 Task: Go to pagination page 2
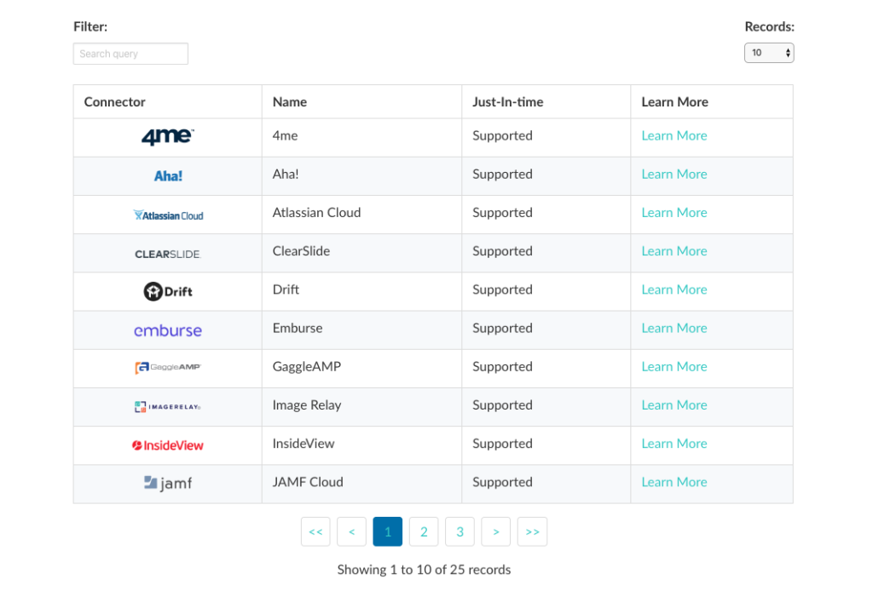[x=424, y=531]
